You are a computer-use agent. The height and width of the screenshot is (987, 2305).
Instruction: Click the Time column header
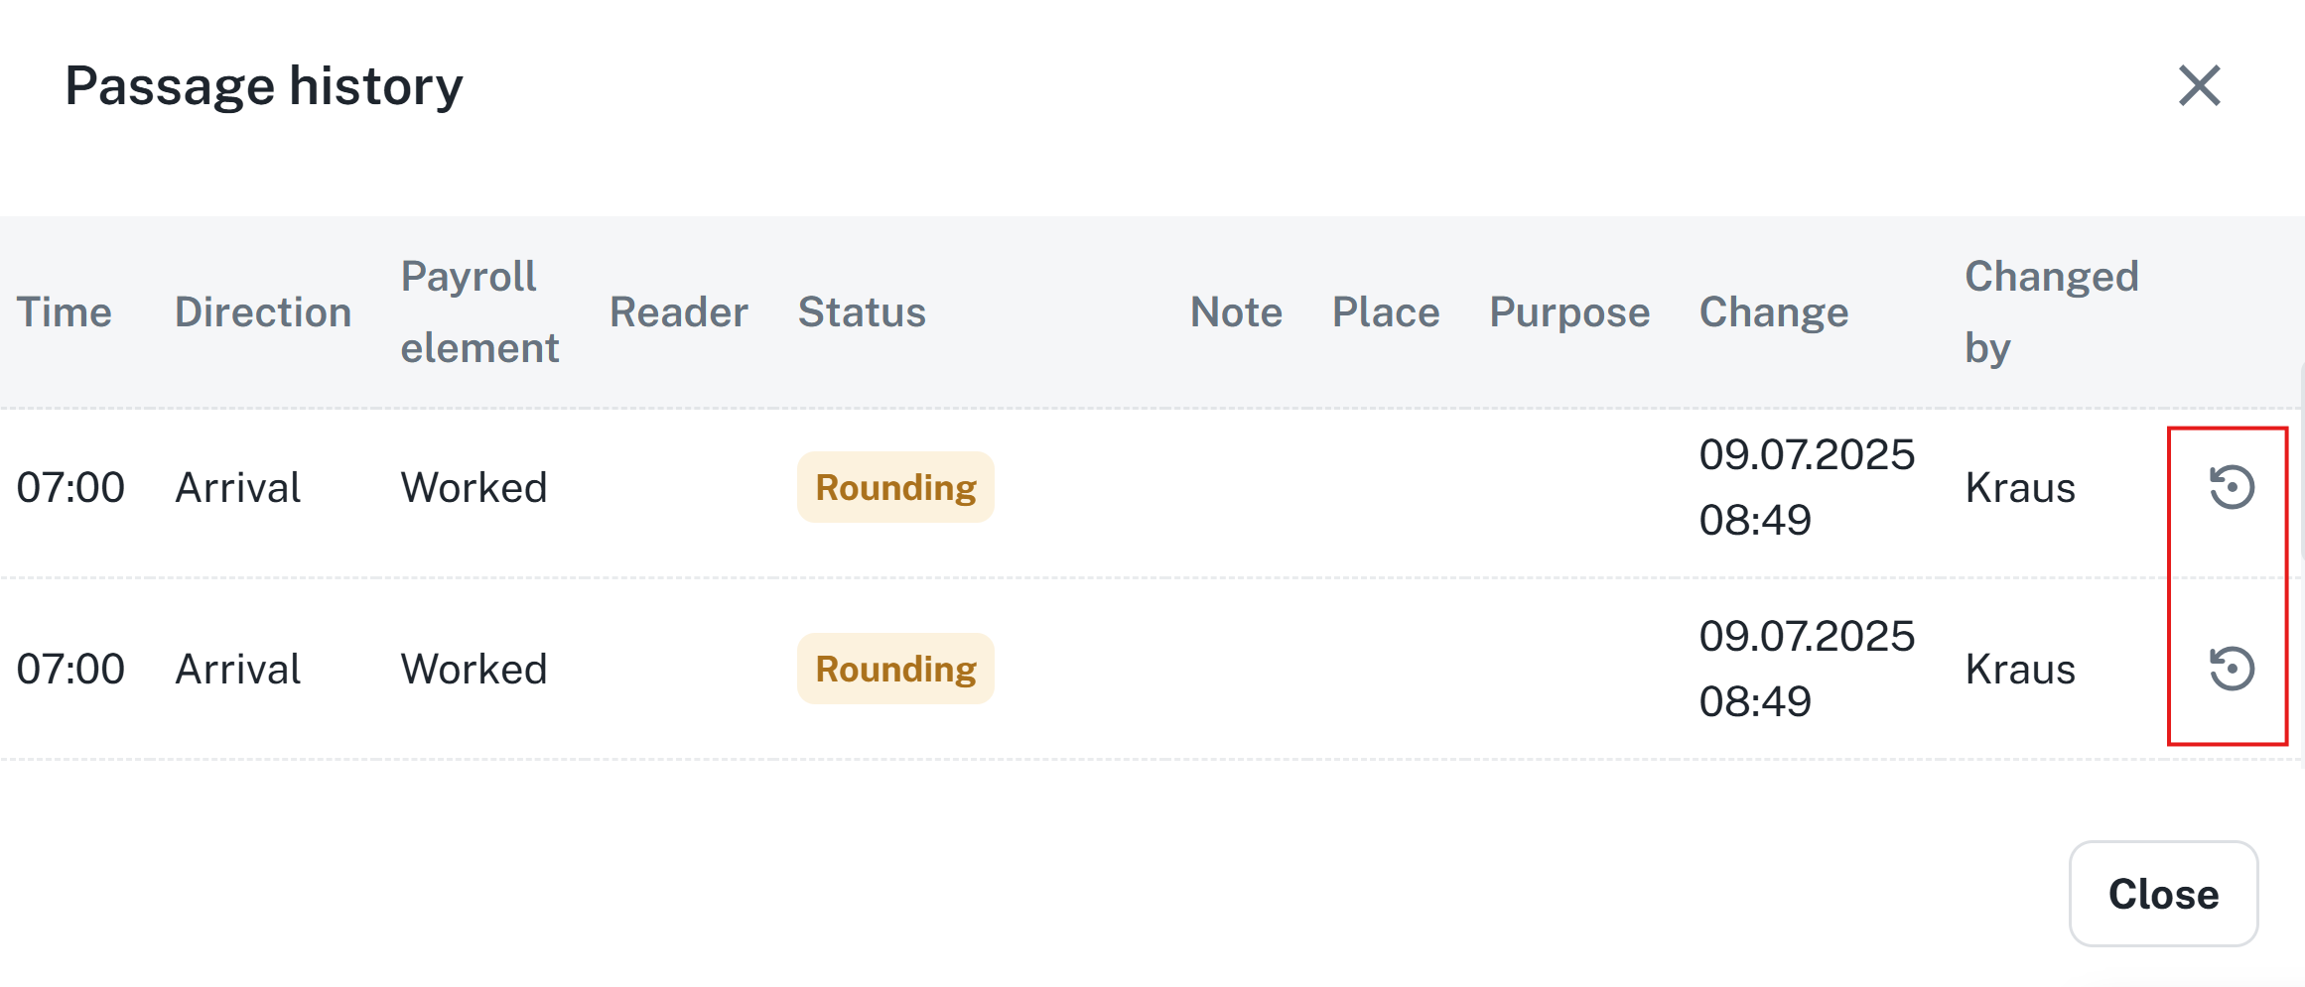click(x=65, y=312)
